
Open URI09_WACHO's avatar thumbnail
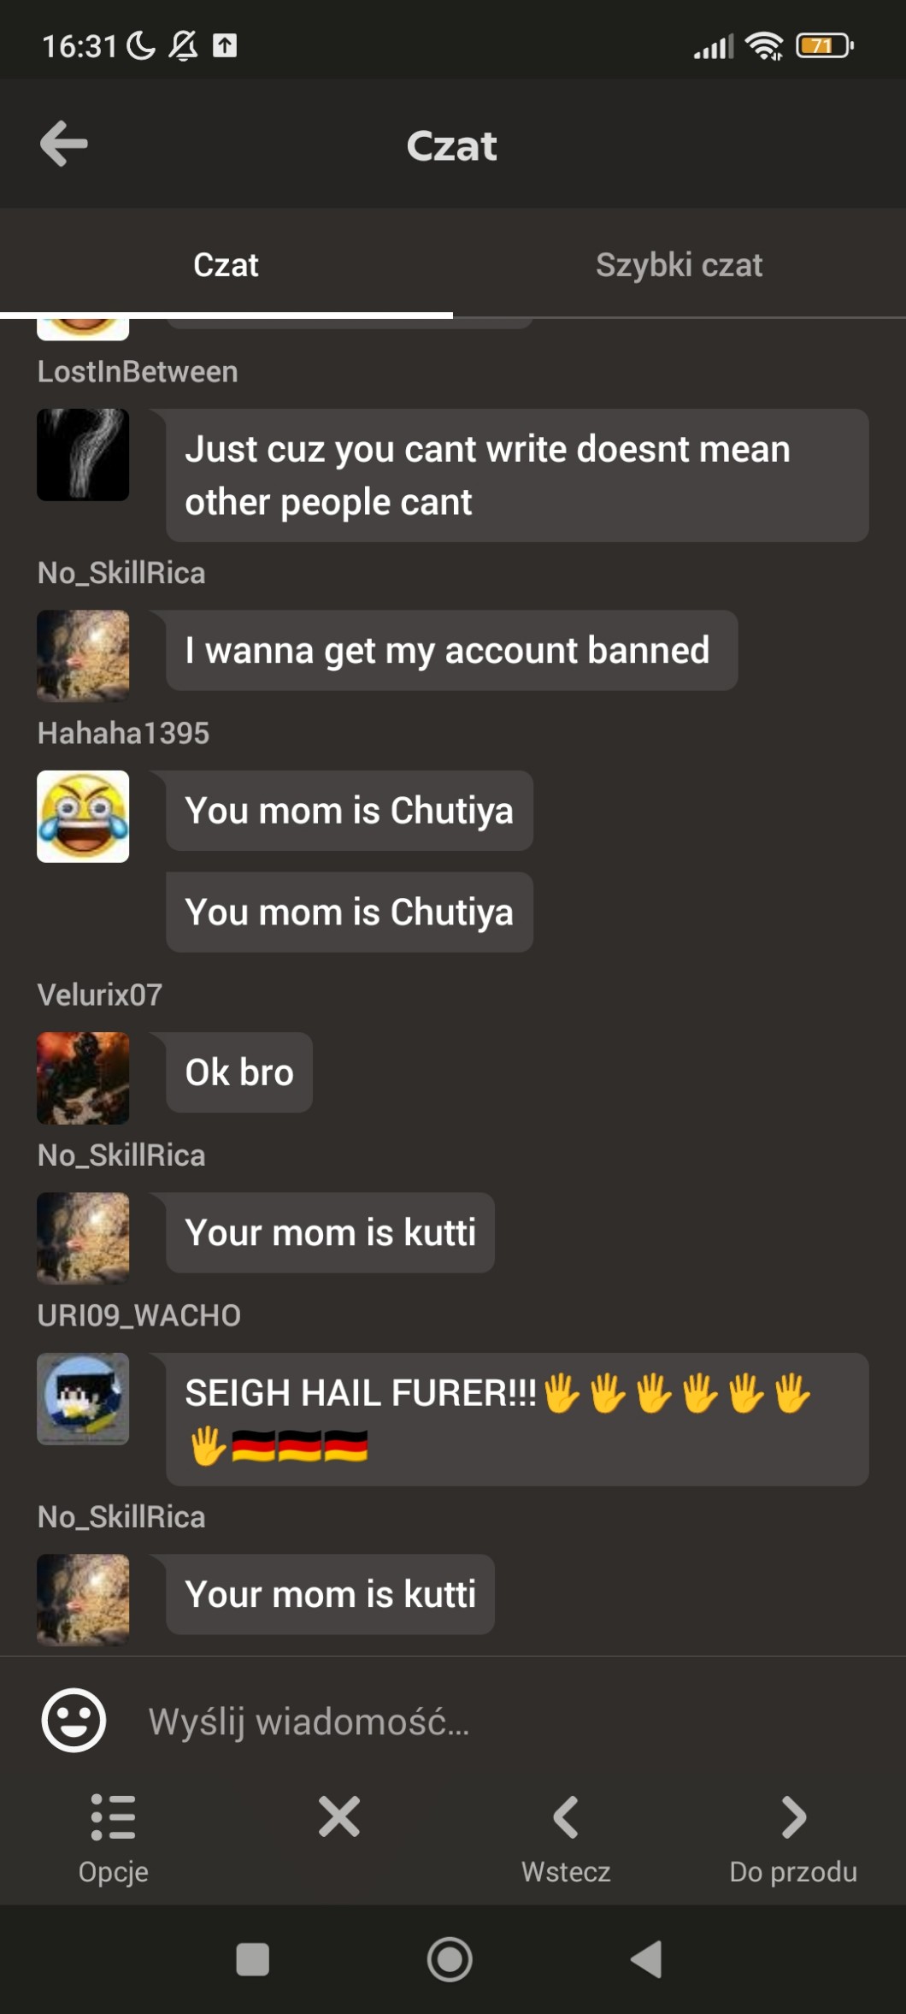click(83, 1398)
